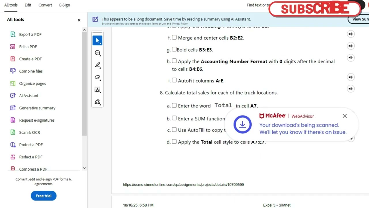
Task: Play read-aloud speaker for Bold cells line
Action: point(351,46)
